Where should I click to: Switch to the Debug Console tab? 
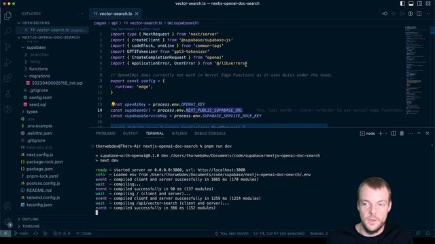[x=210, y=134]
